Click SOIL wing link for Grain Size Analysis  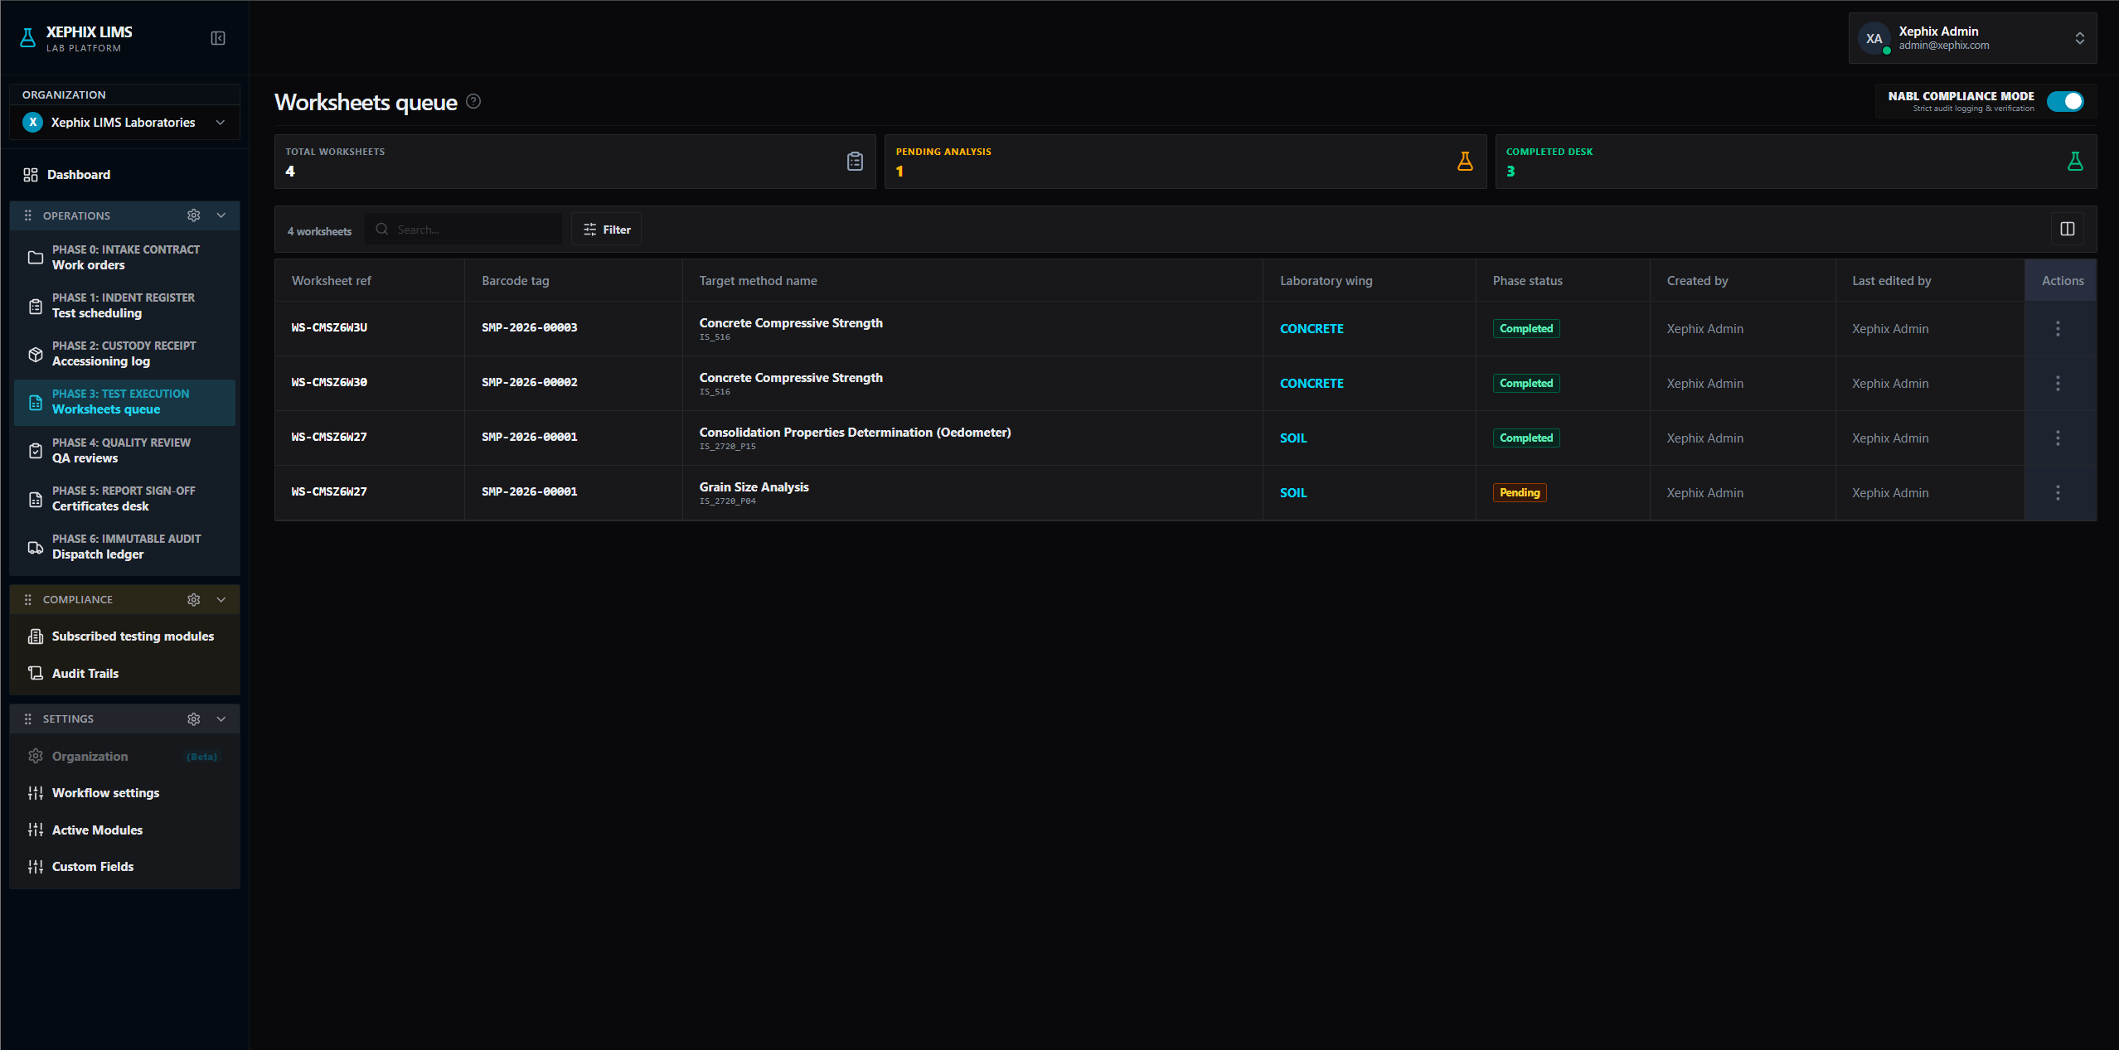pos(1293,493)
